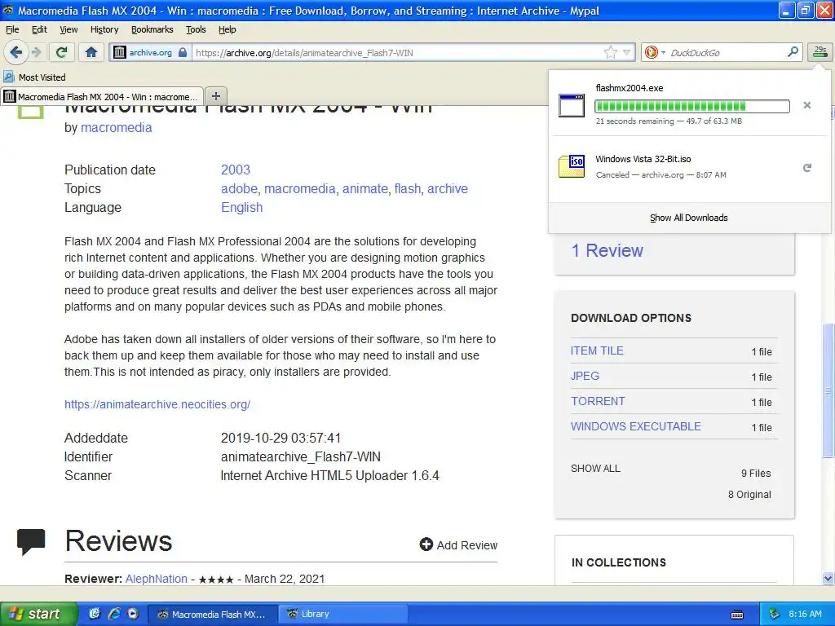835x626 pixels.
Task: Download the ITEM TILE option
Action: 597,350
